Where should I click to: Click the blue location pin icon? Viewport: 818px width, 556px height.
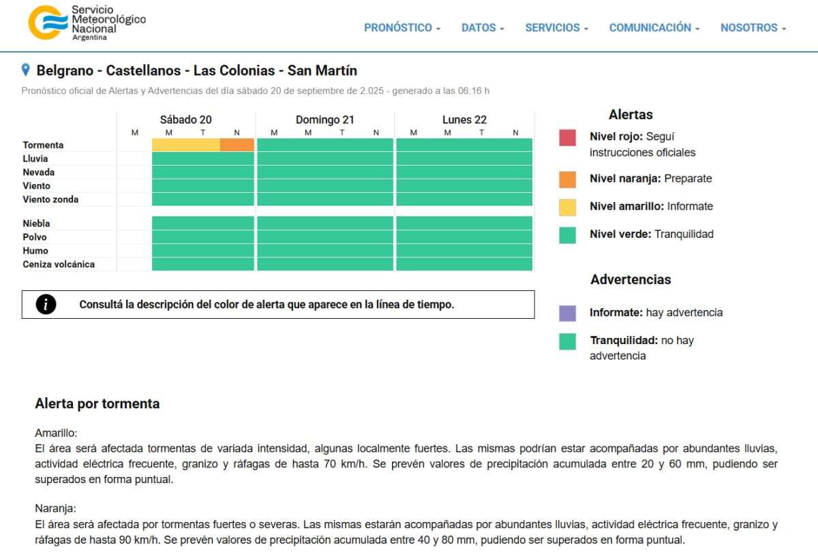click(x=26, y=70)
